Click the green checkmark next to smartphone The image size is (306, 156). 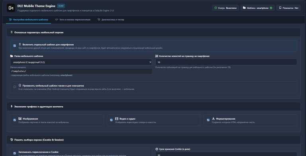tap(271, 8)
